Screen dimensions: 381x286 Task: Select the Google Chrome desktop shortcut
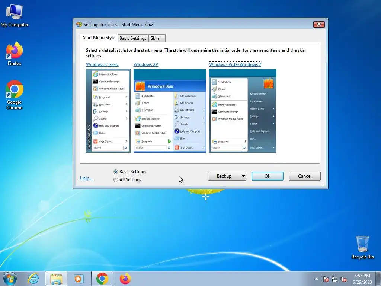15,95
